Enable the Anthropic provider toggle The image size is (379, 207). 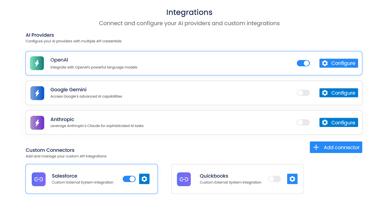303,123
